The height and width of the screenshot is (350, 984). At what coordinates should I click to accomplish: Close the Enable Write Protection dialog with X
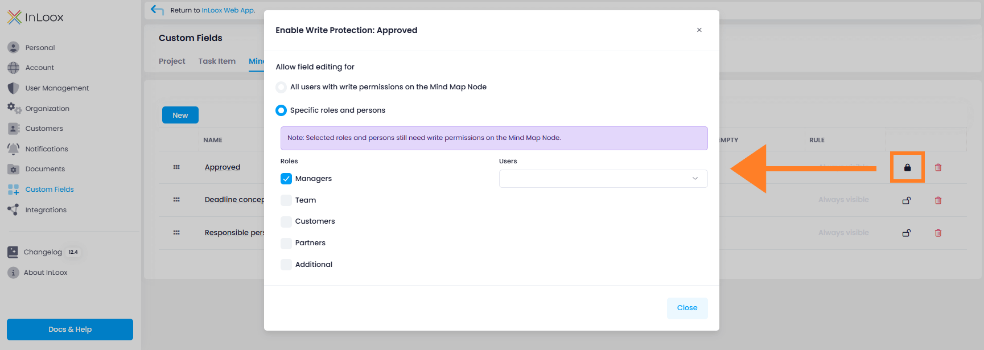(699, 30)
